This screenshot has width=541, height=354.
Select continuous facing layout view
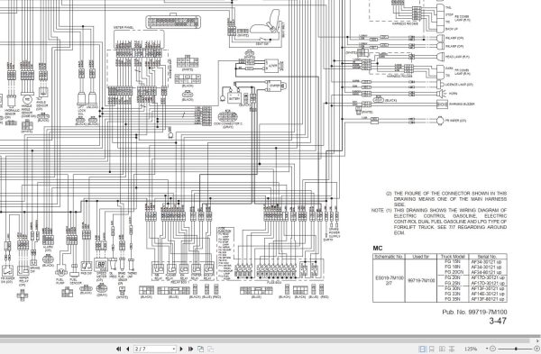[452, 349]
